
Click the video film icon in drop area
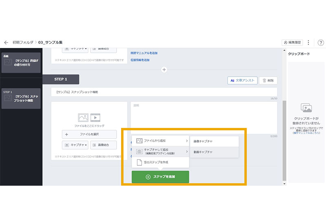(x=95, y=118)
